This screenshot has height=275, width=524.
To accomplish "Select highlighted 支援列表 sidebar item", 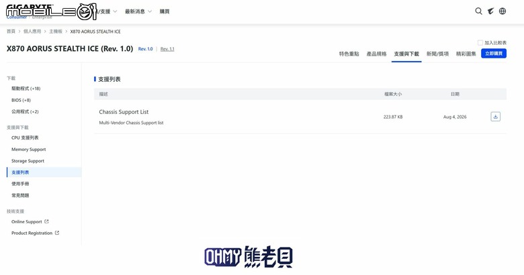I will 44,172.
